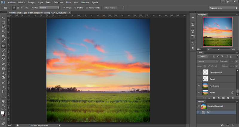Show the Forma 1 copia 8 layer
Image resolution: width=239 pixels, height=127 pixels.
click(x=199, y=72)
